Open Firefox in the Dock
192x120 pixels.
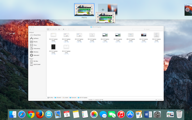point(40,114)
